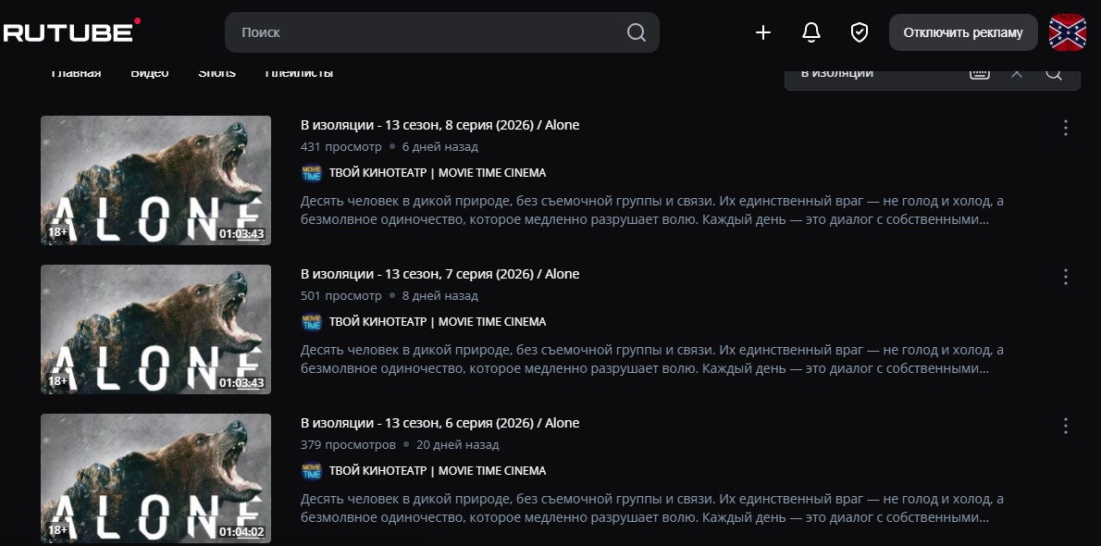Click channel search magnifier icon
Viewport: 1101px width, 546px height.
(x=1053, y=73)
